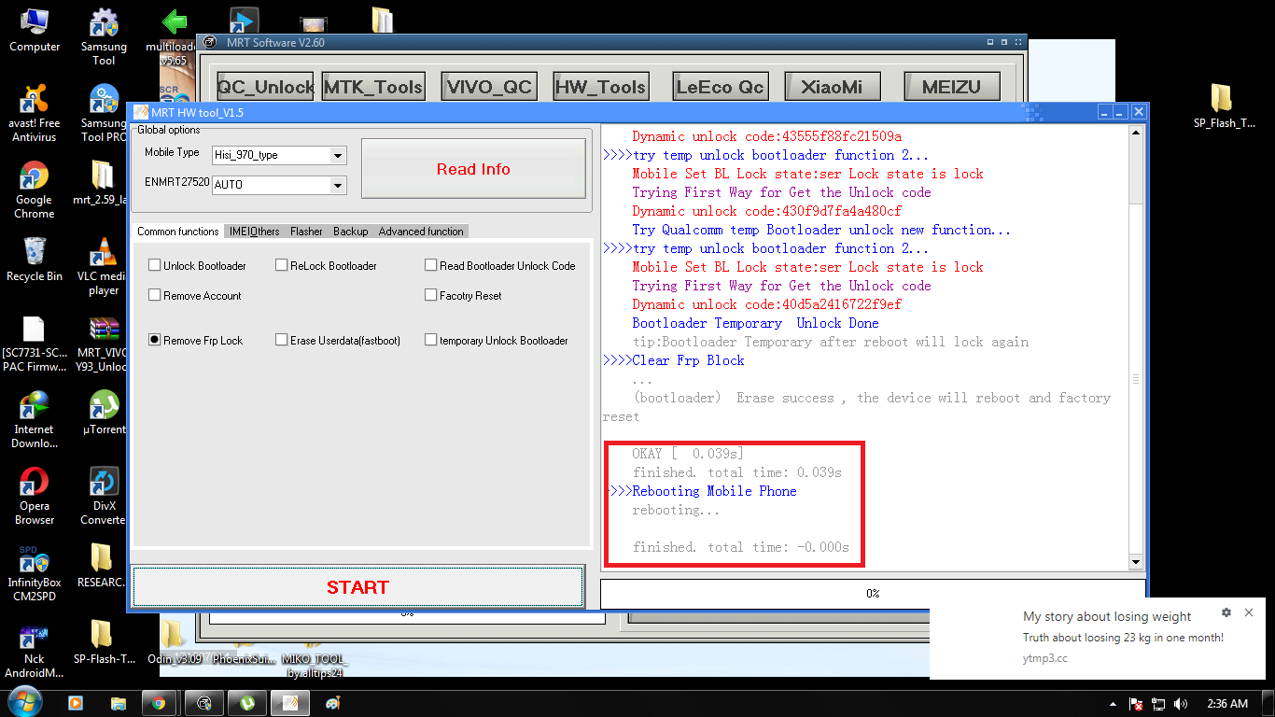The image size is (1275, 717).
Task: Select the SC7731 PAC Firmware file icon
Action: pyautogui.click(x=35, y=343)
